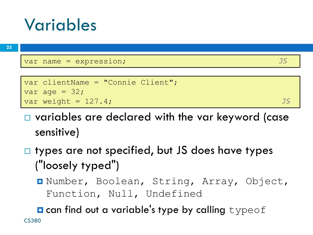The width and height of the screenshot is (313, 235).
Task: Click the type list line starting "Number, Boolean"
Action: click(x=167, y=181)
